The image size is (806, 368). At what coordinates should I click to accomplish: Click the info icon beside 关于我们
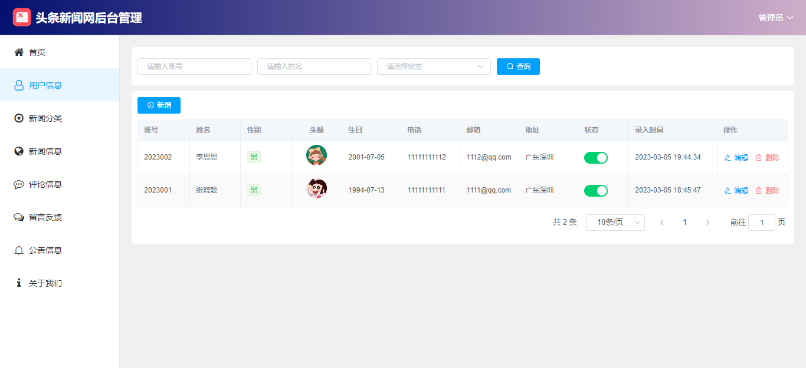coord(19,283)
